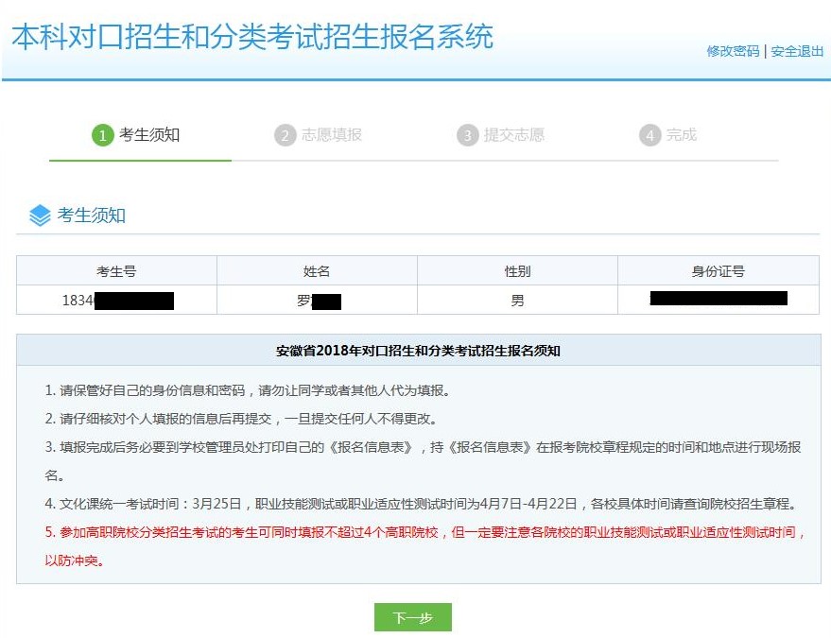Click the 姓名 column header
Image resolution: width=831 pixels, height=638 pixels.
[x=317, y=271]
